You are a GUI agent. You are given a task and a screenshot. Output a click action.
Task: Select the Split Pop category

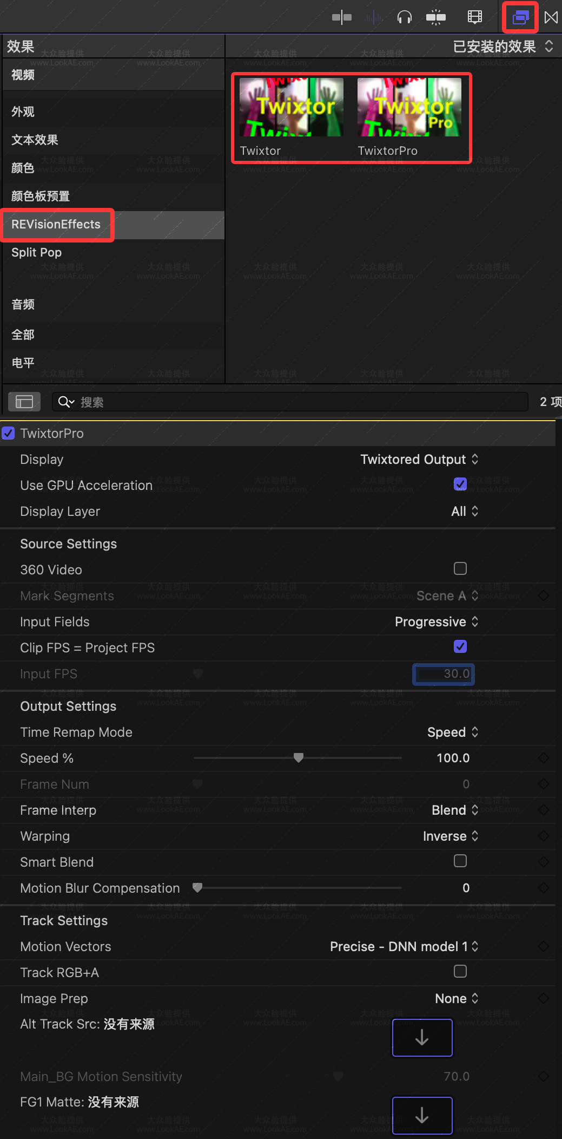coord(113,252)
